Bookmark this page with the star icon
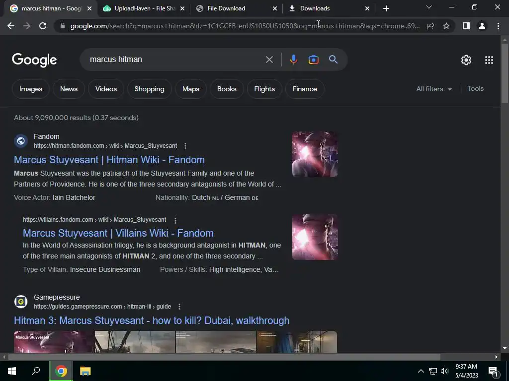The width and height of the screenshot is (509, 381). pos(446,26)
